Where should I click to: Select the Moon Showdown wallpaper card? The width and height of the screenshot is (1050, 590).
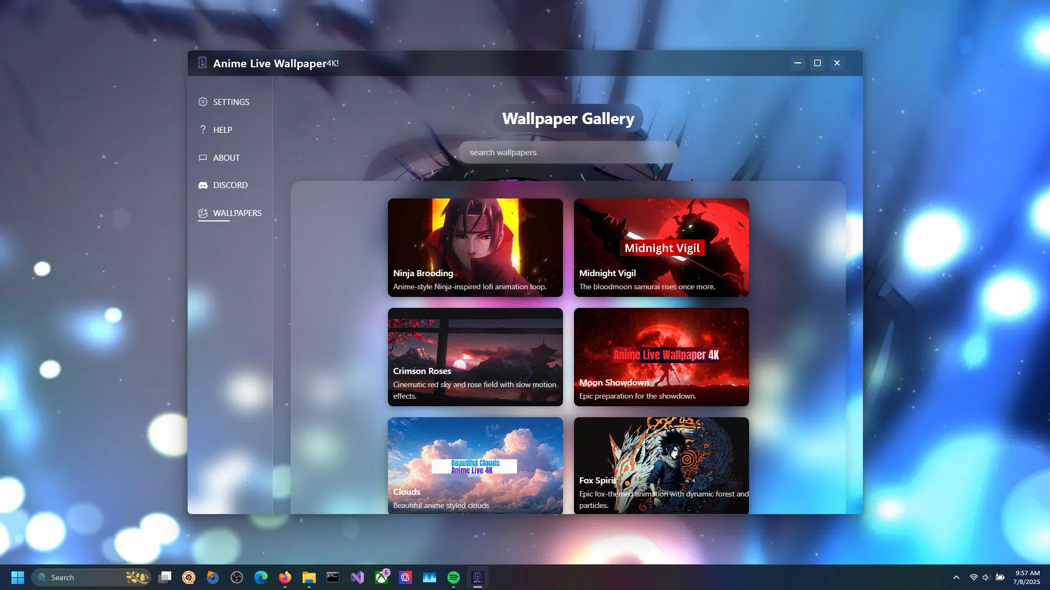tap(661, 357)
